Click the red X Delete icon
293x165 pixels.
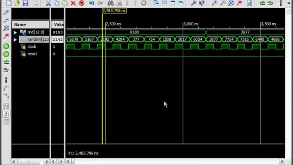coord(73,3)
